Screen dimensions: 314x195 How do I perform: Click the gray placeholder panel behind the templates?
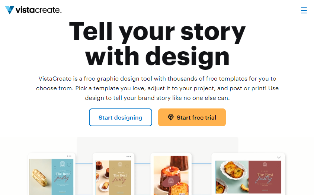(157, 144)
